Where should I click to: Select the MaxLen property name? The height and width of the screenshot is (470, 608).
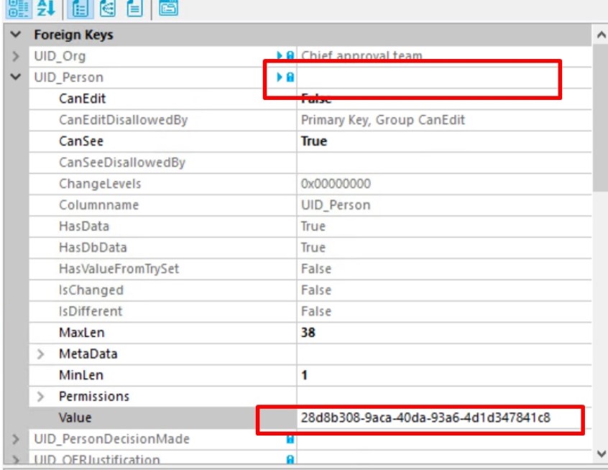81,333
